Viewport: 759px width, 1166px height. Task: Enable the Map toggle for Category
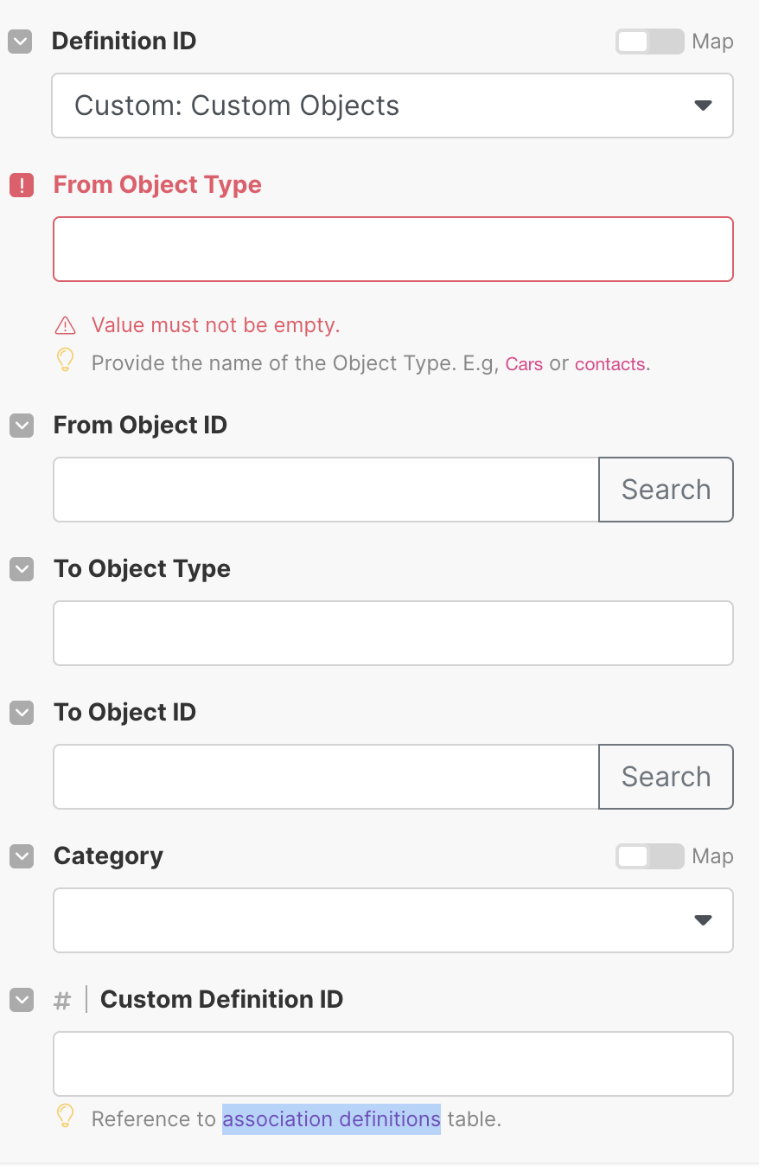[x=649, y=856]
